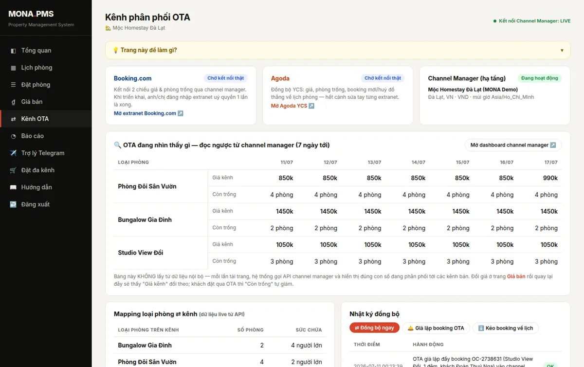584x367 pixels.
Task: Open Tổng quan menu item
Action: click(x=46, y=51)
